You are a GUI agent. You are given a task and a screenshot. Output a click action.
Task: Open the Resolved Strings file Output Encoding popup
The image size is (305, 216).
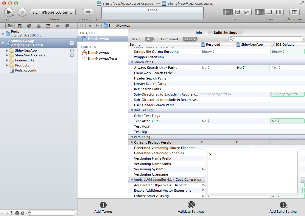click(208, 52)
